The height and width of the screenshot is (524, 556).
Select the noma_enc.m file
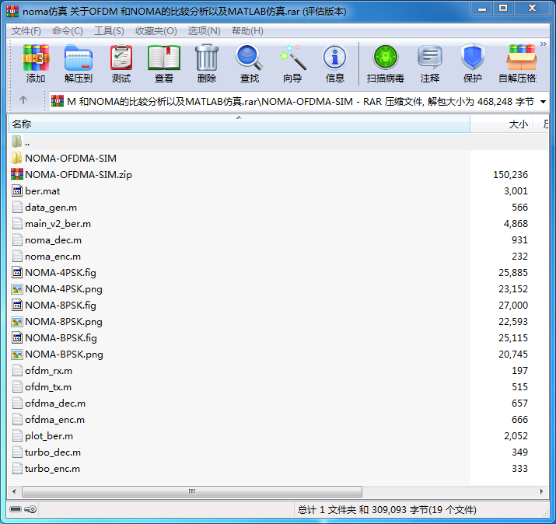tap(53, 257)
